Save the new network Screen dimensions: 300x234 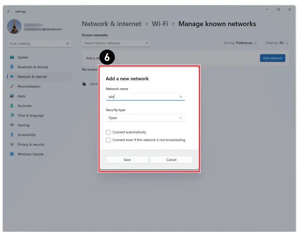tap(127, 160)
